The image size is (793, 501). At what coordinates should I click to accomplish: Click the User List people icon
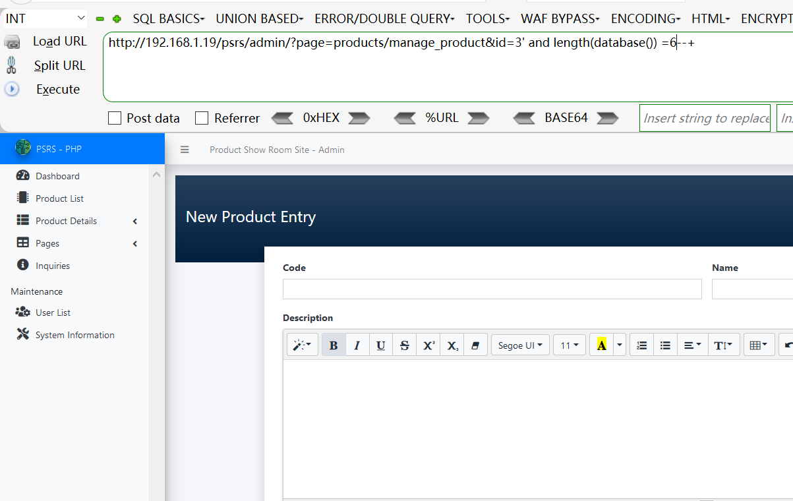(23, 312)
